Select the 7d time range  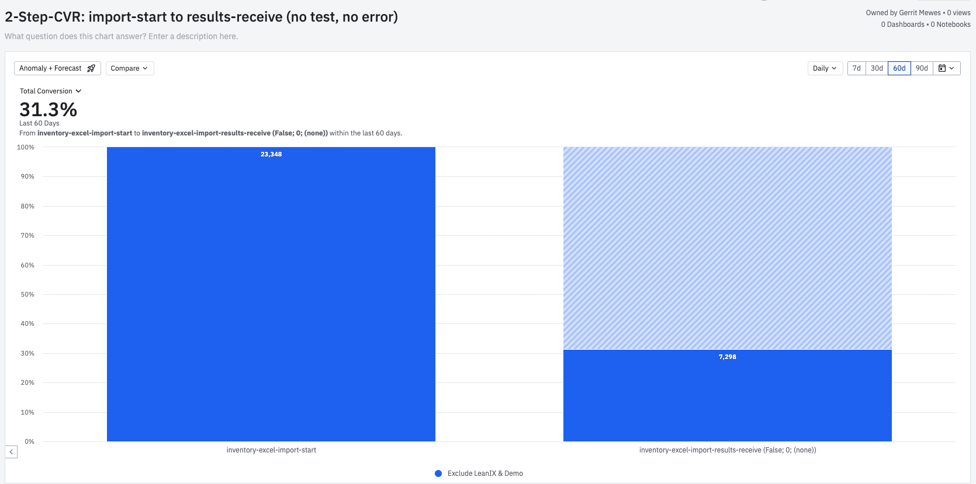[x=857, y=68]
